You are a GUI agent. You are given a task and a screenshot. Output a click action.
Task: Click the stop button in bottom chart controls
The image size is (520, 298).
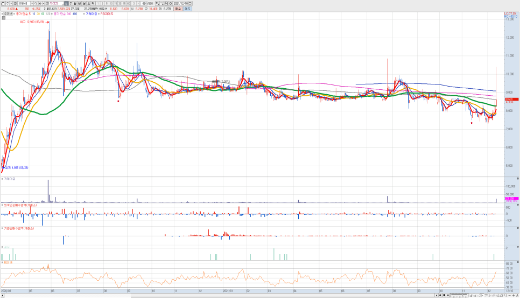pyautogui.click(x=444, y=295)
